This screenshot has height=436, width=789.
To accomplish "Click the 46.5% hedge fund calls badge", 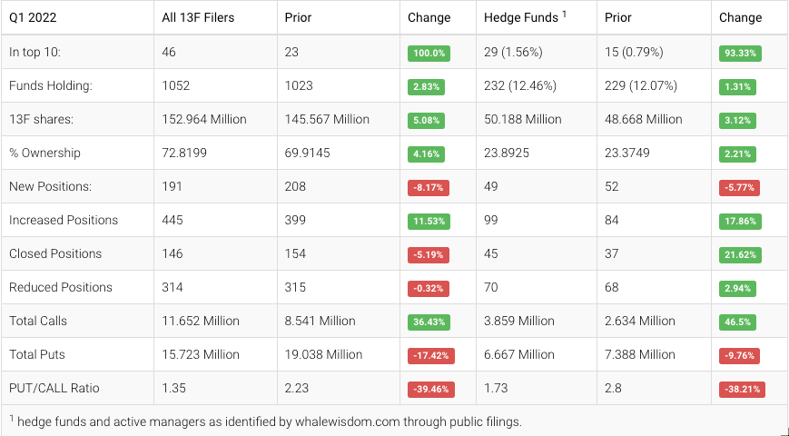I will (x=737, y=322).
